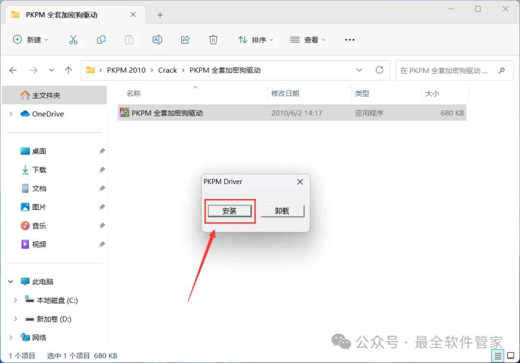Click the 680 KB size cell
The height and width of the screenshot is (363, 520).
pyautogui.click(x=452, y=113)
